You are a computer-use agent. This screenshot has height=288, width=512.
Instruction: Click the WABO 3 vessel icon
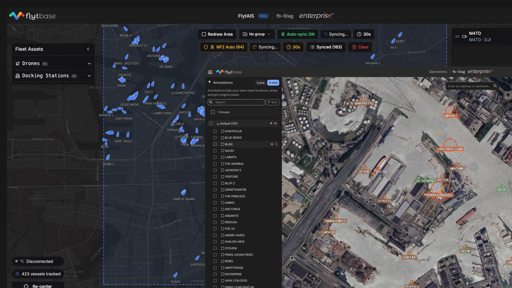108,157
